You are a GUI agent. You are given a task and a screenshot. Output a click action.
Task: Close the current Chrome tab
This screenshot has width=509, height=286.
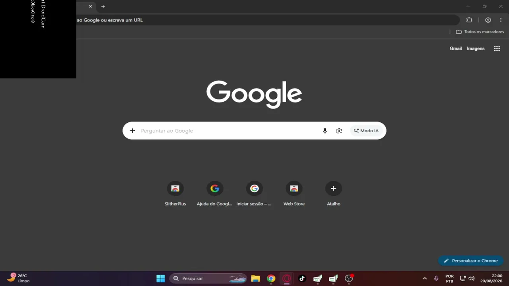[90, 6]
